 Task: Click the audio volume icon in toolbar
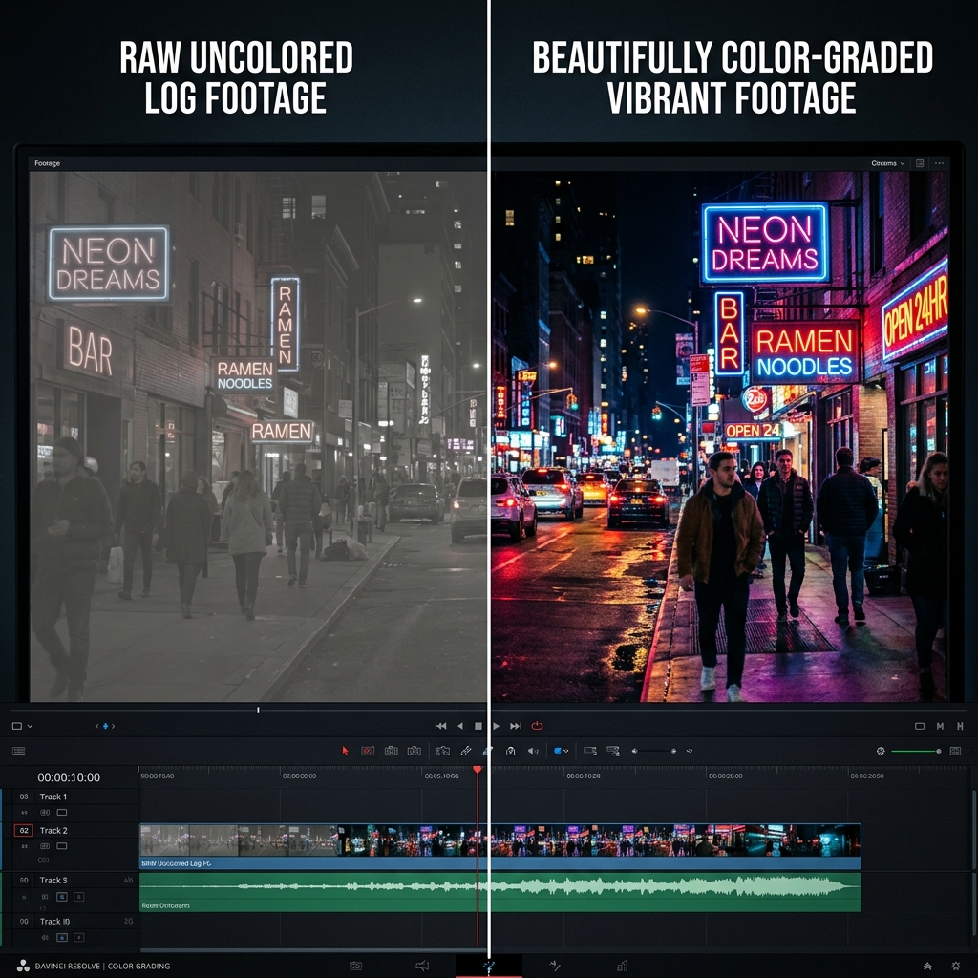pyautogui.click(x=533, y=751)
